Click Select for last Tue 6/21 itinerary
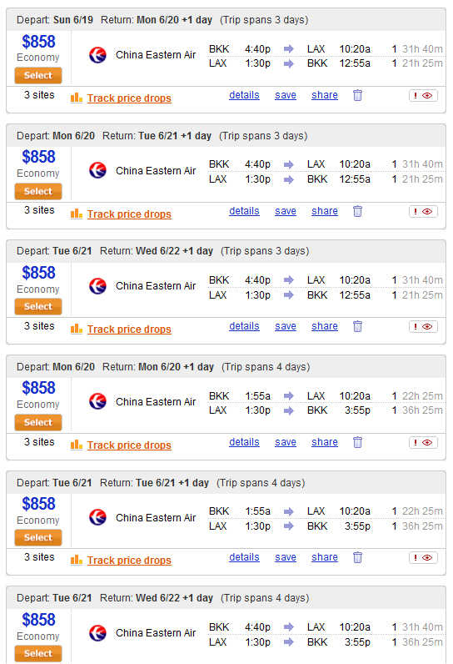This screenshot has width=453, height=664. click(38, 653)
